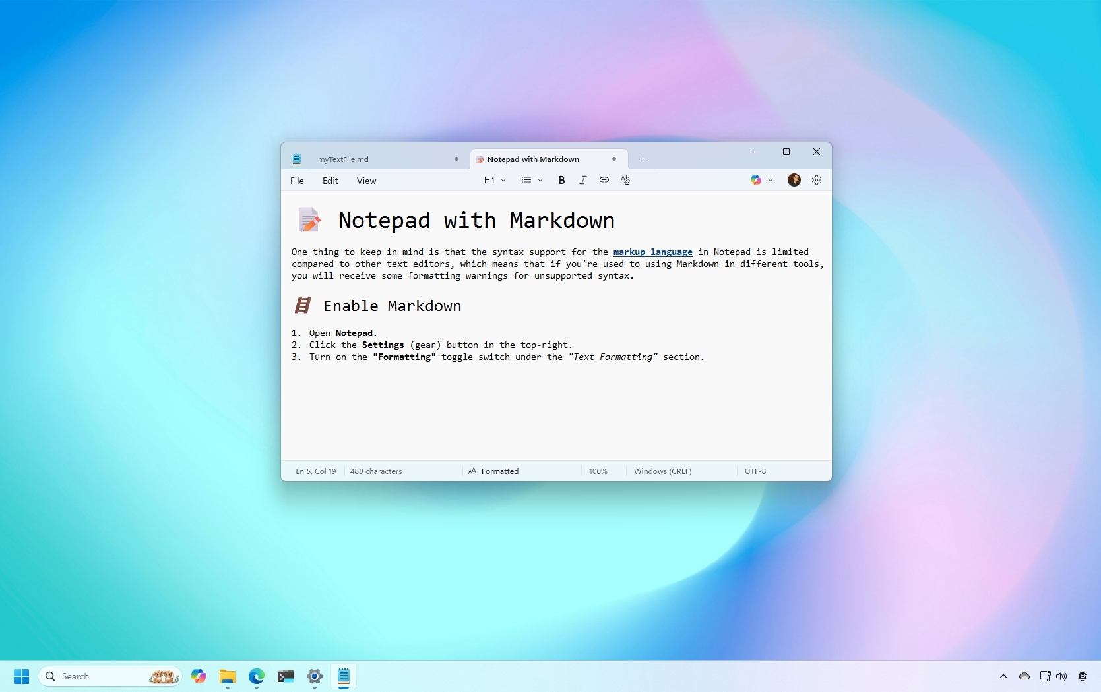1101x692 pixels.
Task: Open the Copilot menu in Notepad
Action: click(761, 180)
